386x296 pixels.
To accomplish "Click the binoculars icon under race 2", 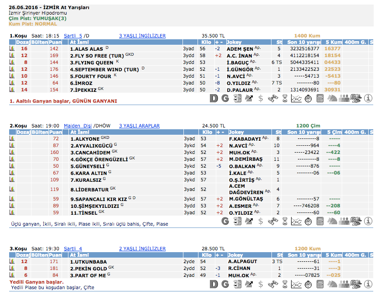I will pyautogui.click(x=272, y=221).
